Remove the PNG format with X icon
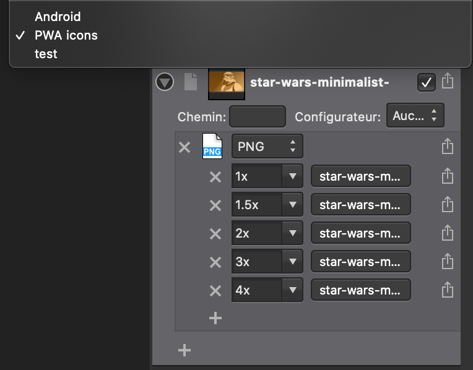Image resolution: width=473 pixels, height=370 pixels. [x=184, y=147]
